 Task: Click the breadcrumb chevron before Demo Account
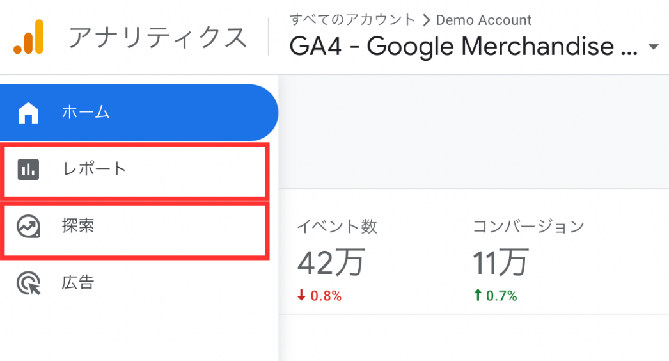pos(426,20)
